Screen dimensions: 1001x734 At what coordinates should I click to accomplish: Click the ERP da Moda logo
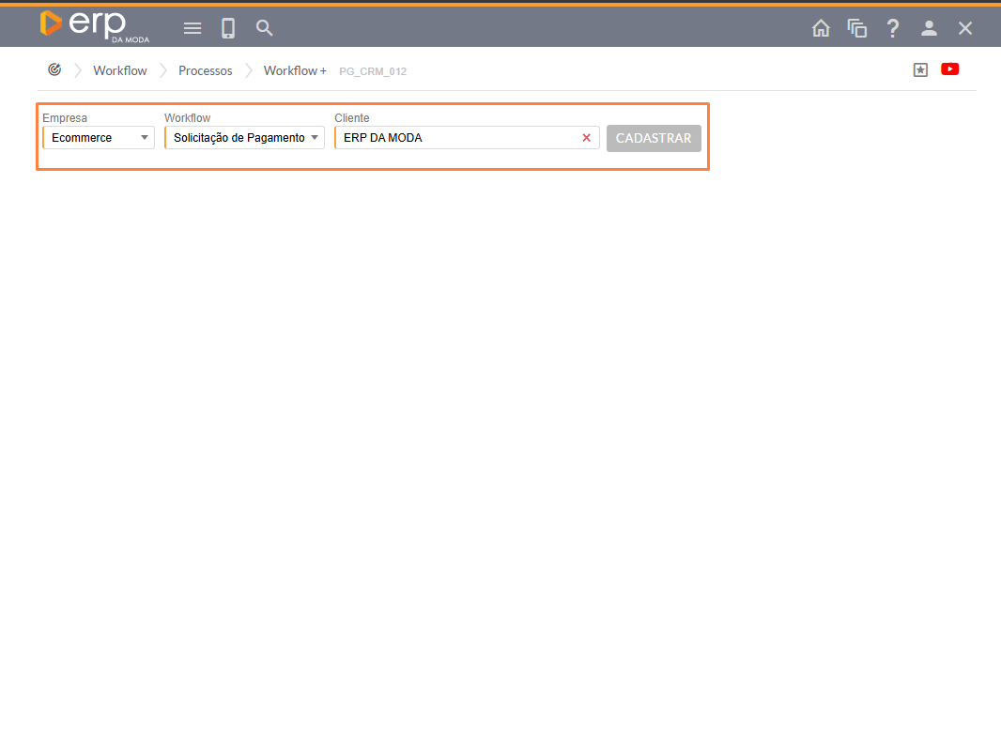click(94, 26)
